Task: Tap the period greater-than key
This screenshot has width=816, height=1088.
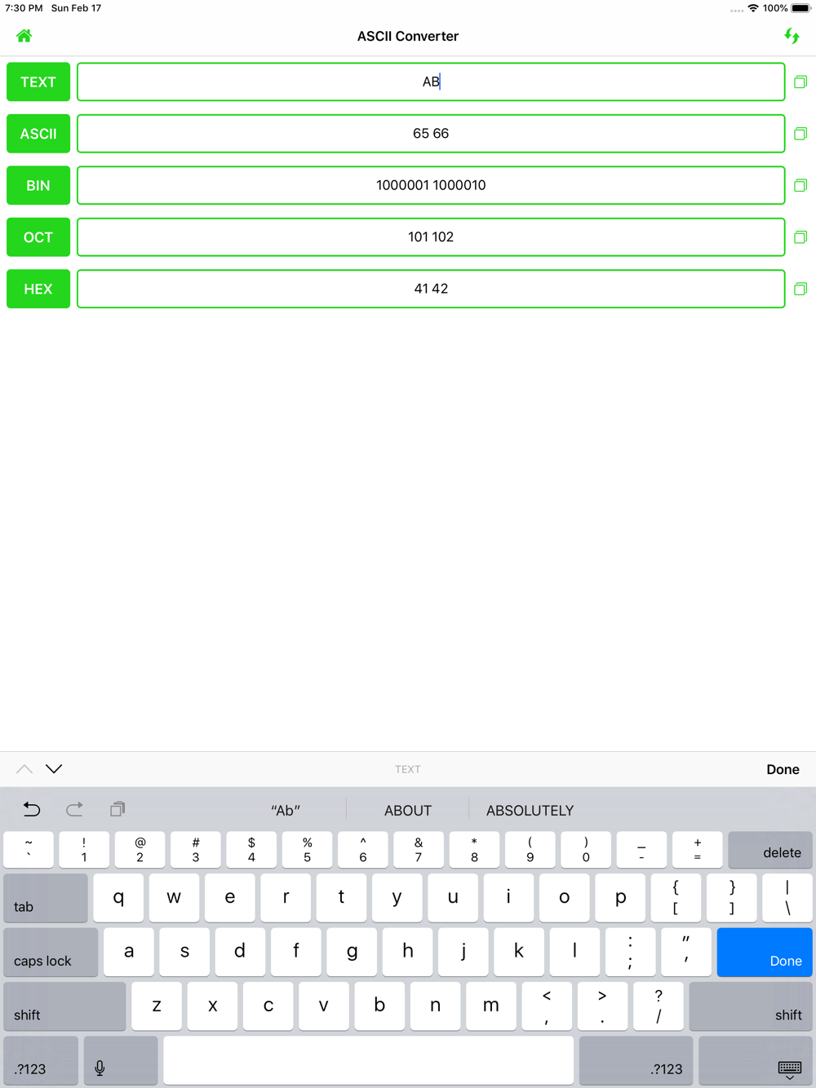Action: 602,1006
